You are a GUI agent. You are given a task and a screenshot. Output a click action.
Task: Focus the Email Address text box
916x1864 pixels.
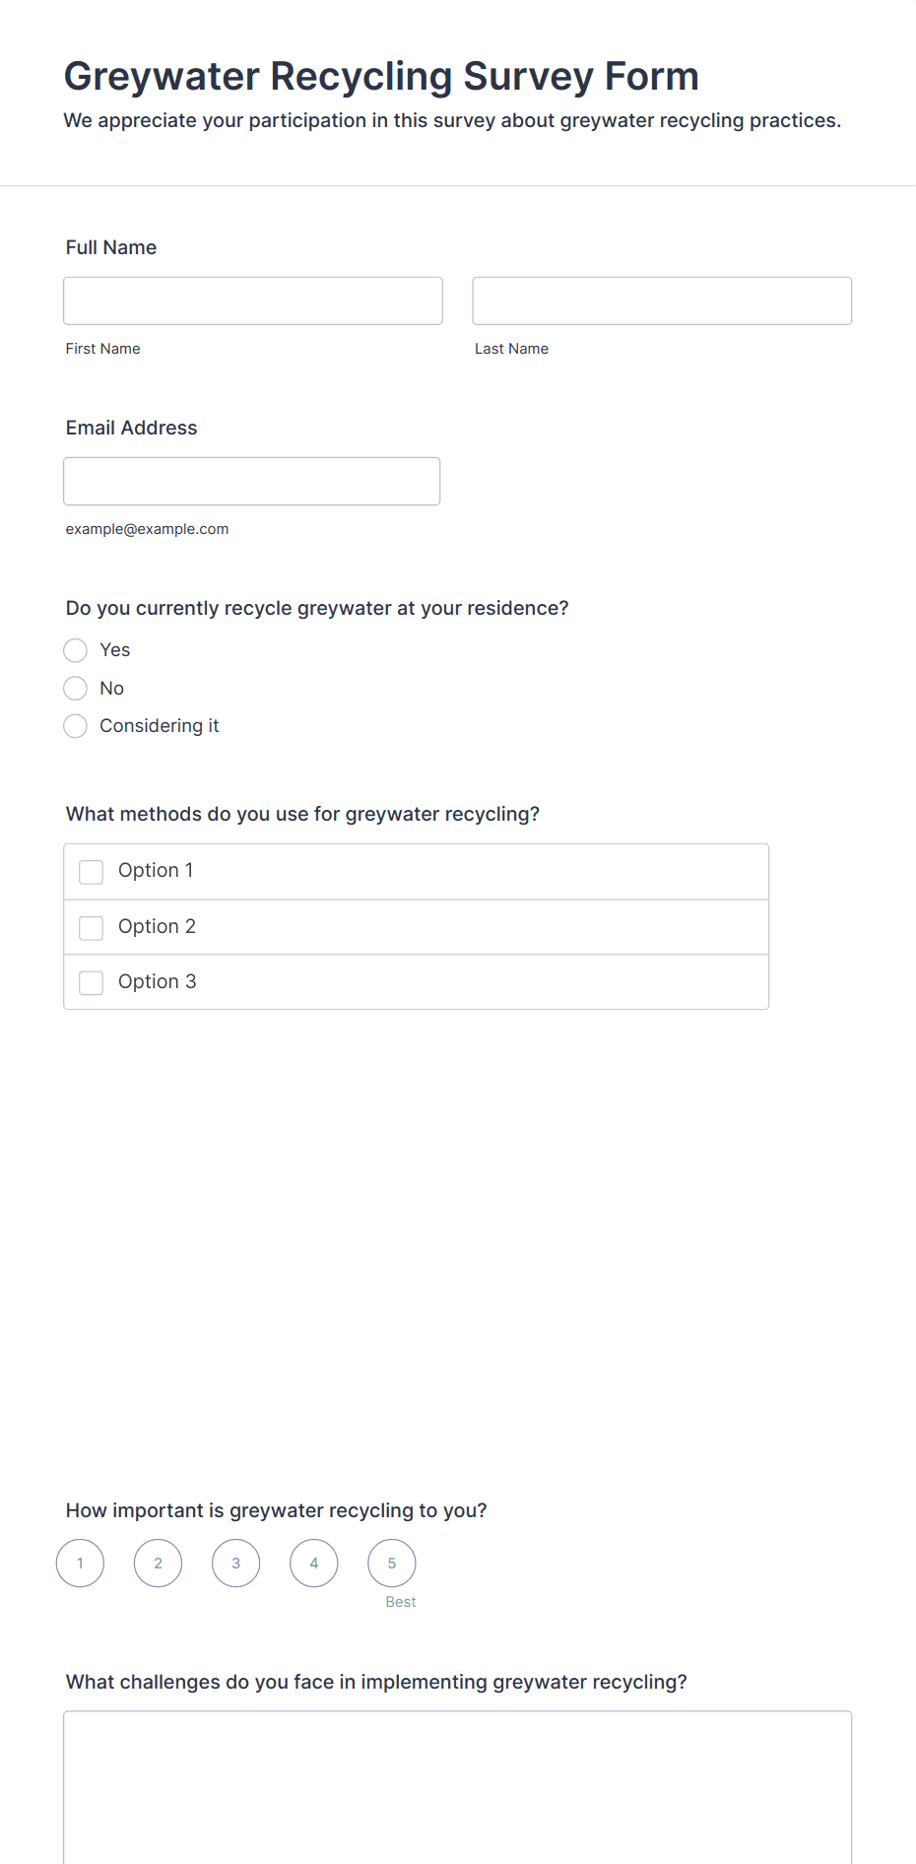tap(252, 481)
